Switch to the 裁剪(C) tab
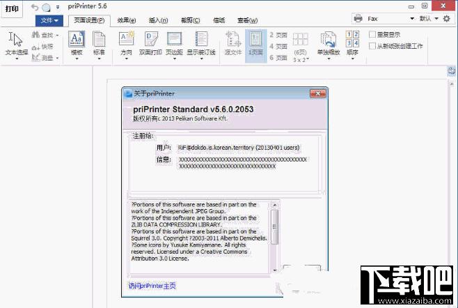The width and height of the screenshot is (458, 308). point(191,20)
